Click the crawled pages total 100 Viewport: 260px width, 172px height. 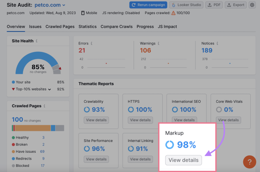pyautogui.click(x=17, y=119)
